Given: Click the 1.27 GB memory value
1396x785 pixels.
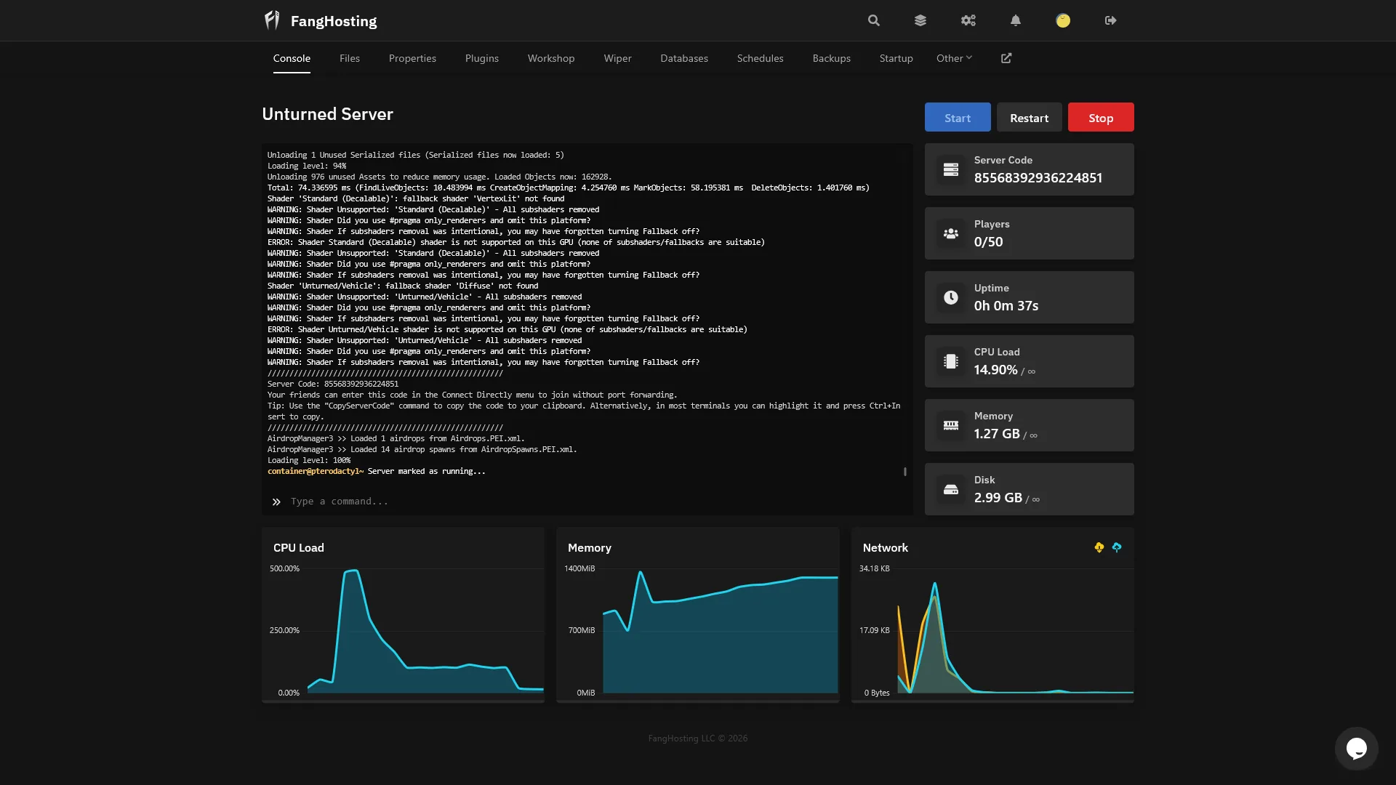Looking at the screenshot, I should point(997,434).
